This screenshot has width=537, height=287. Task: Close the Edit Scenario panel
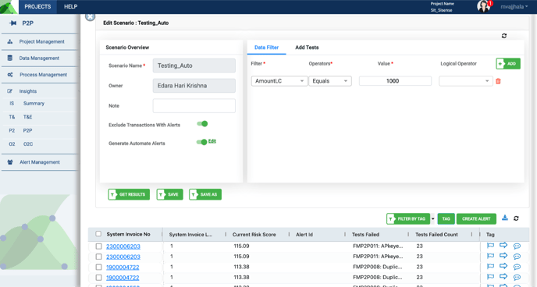(90, 16)
